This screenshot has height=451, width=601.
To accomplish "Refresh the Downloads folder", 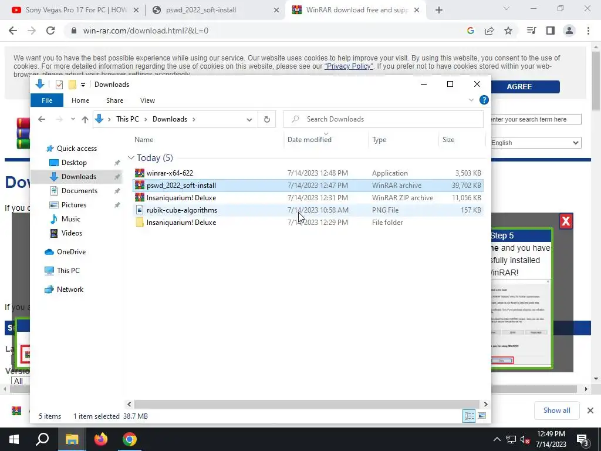I will click(x=267, y=119).
